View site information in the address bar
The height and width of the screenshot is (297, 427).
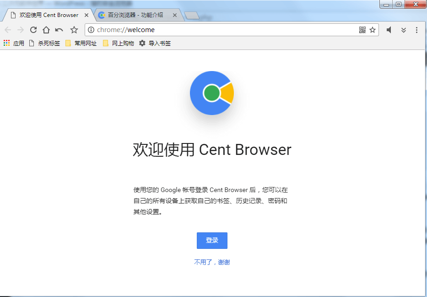click(91, 30)
